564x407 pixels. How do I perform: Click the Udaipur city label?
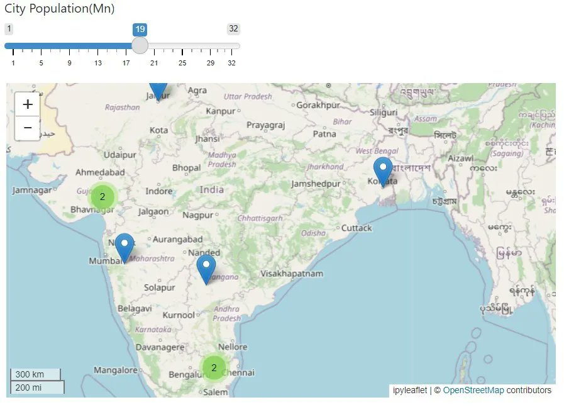[x=119, y=155]
